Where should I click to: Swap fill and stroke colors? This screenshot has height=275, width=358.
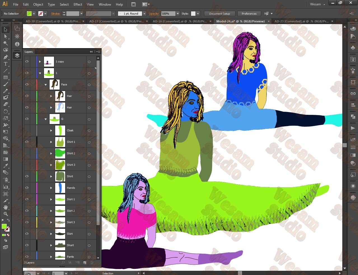8,220
